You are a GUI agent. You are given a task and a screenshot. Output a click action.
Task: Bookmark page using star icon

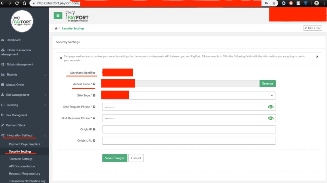[274, 3]
